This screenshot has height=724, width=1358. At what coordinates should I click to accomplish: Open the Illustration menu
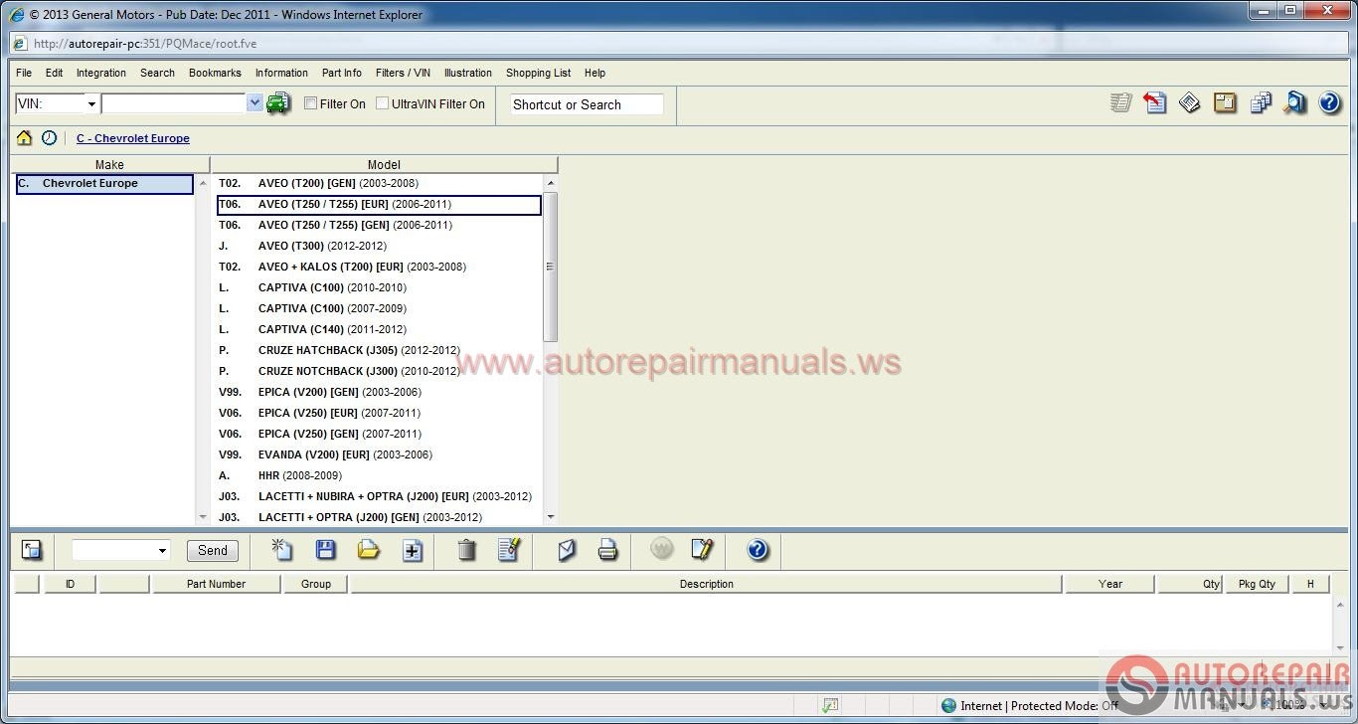pos(468,73)
